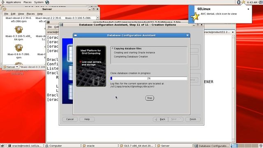The width and height of the screenshot is (263, 148).
Task: Select 'Copying database files' step
Action: 127,49
